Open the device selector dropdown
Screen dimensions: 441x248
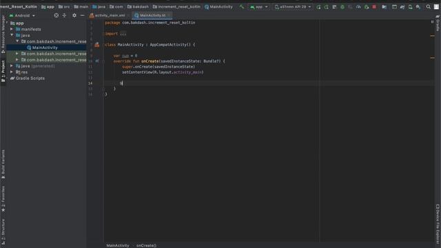292,7
